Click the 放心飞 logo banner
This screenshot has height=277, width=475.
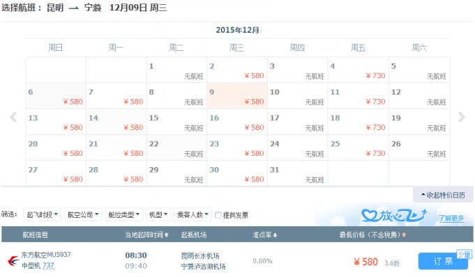click(394, 215)
